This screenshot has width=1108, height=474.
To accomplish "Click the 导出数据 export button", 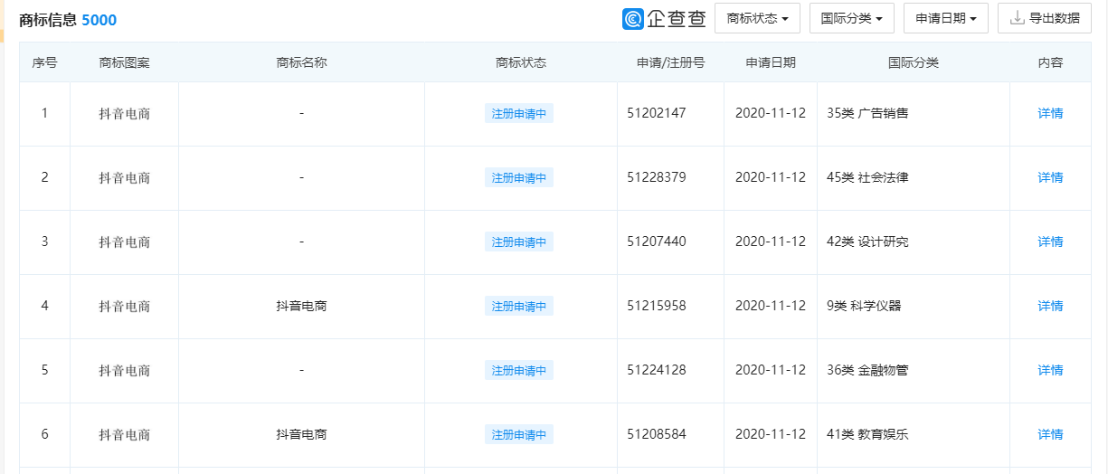I will [1044, 18].
